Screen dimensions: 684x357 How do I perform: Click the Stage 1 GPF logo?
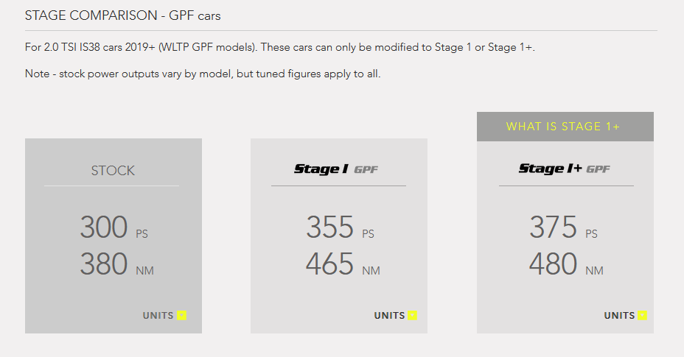pyautogui.click(x=336, y=169)
